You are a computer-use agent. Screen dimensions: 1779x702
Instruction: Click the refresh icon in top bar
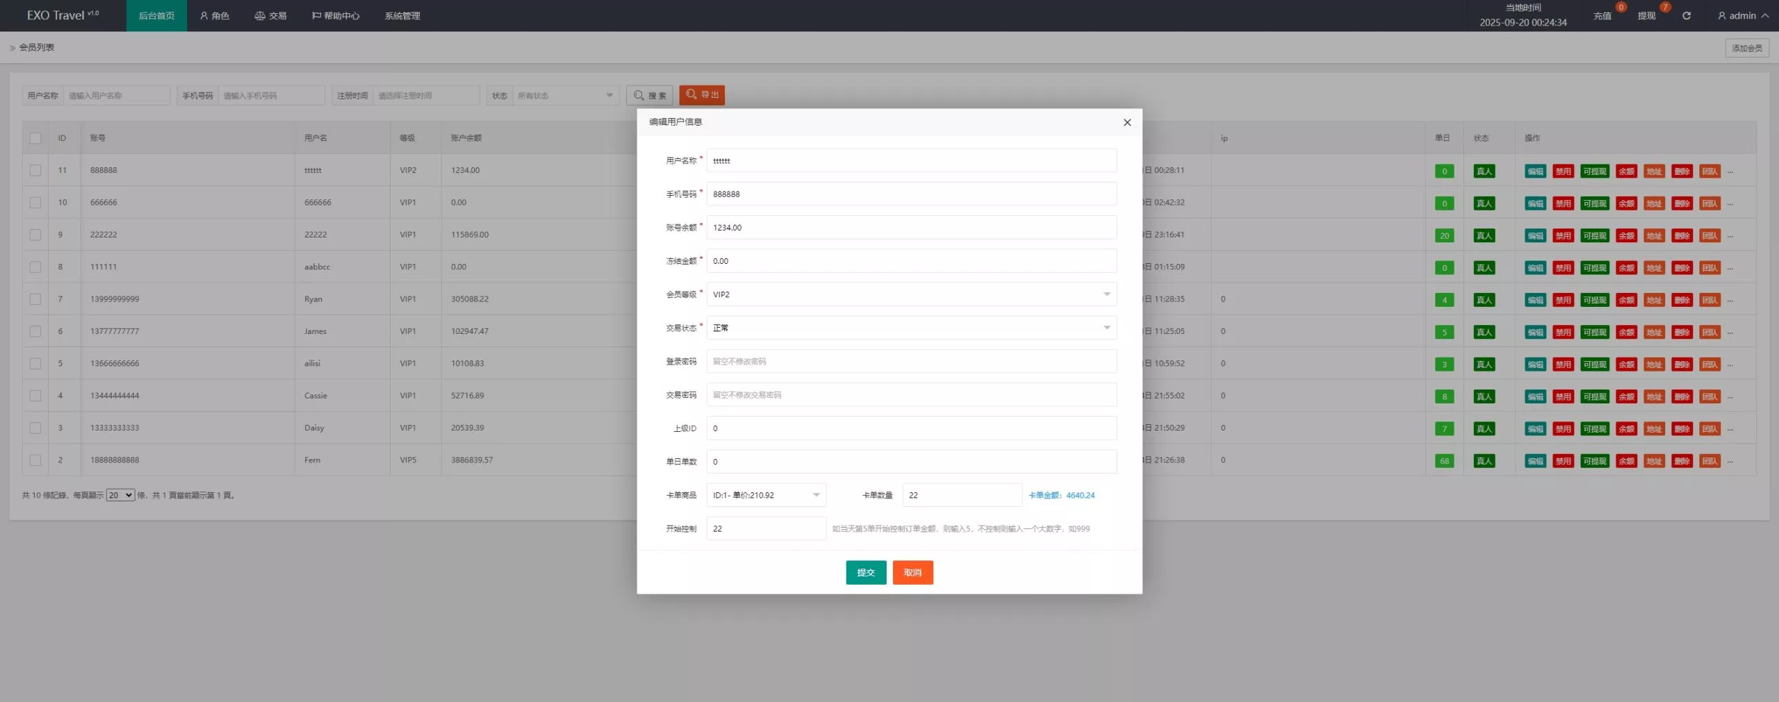click(1686, 16)
